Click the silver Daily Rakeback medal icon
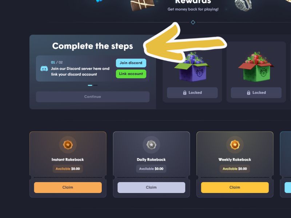This screenshot has height=218, width=291. coord(151,145)
